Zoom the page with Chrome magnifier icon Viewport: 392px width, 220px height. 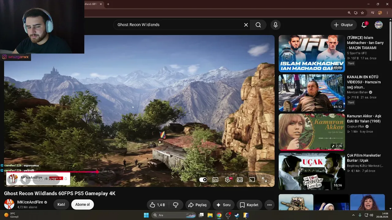pos(349,13)
